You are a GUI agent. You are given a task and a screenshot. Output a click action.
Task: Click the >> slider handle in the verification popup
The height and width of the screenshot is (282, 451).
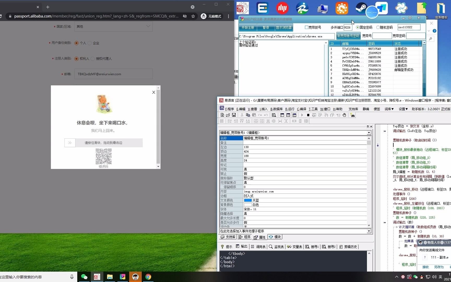tap(70, 143)
